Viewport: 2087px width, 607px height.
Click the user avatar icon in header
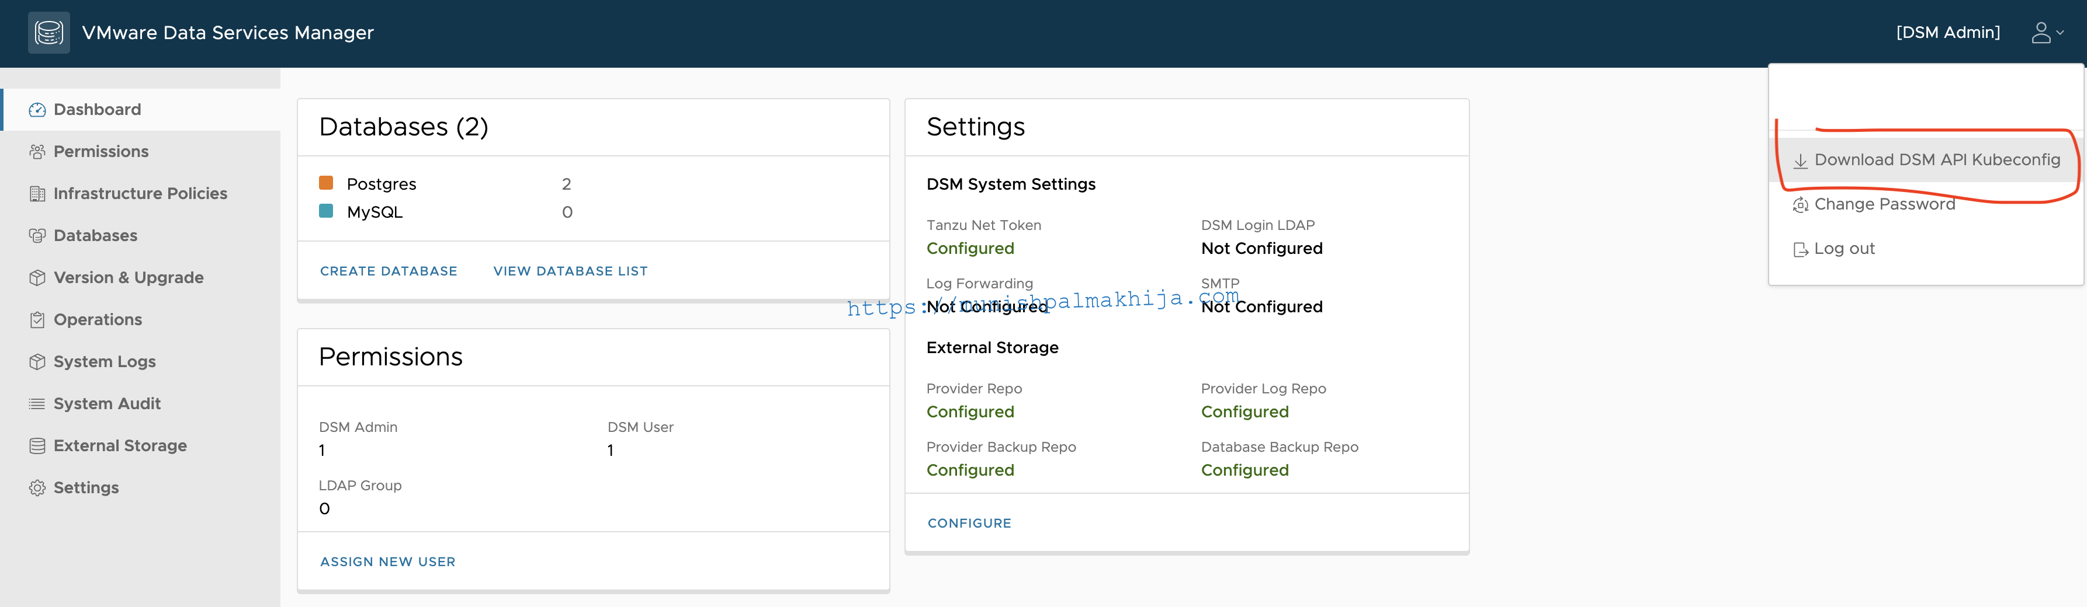[2041, 32]
